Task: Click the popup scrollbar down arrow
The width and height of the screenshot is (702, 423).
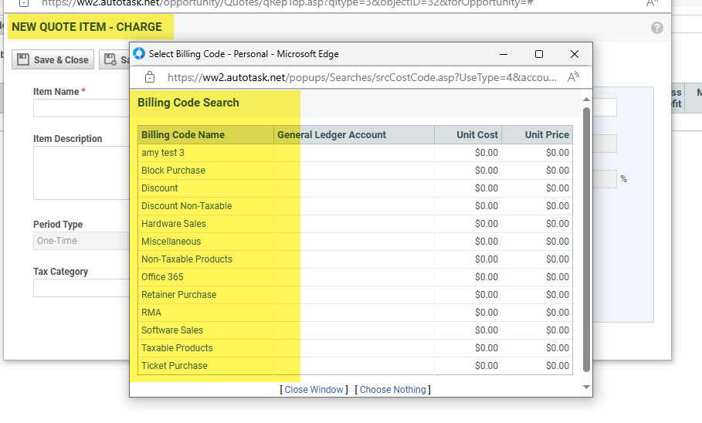Action: click(586, 387)
